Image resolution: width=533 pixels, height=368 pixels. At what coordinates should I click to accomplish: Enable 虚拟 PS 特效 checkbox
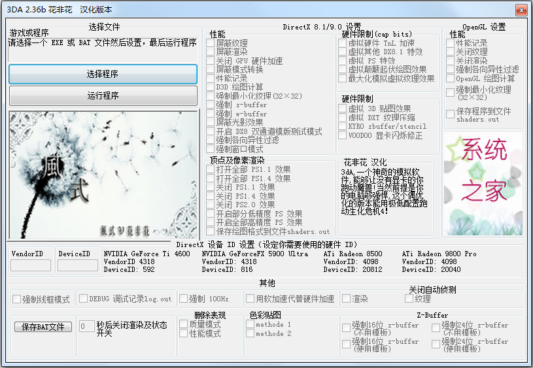pyautogui.click(x=343, y=61)
